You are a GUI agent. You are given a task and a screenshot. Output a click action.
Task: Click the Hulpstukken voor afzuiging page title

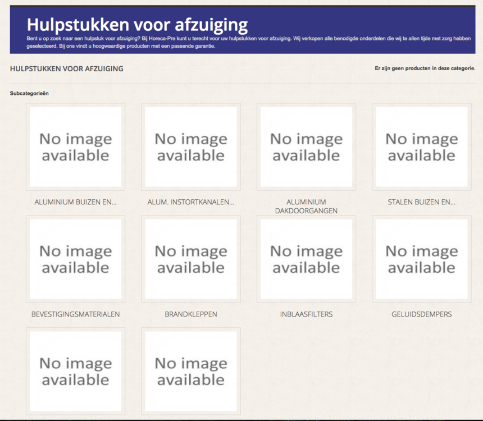[x=136, y=25]
